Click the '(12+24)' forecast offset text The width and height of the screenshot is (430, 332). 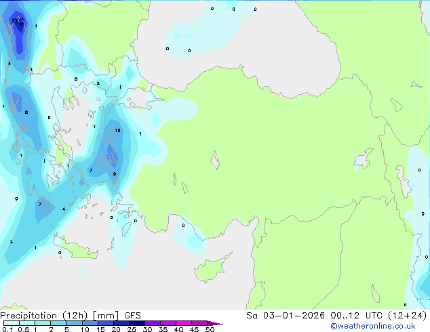click(407, 316)
